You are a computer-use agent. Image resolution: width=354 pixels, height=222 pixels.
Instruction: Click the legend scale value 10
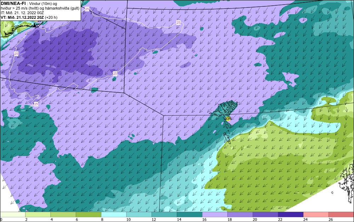129,220
